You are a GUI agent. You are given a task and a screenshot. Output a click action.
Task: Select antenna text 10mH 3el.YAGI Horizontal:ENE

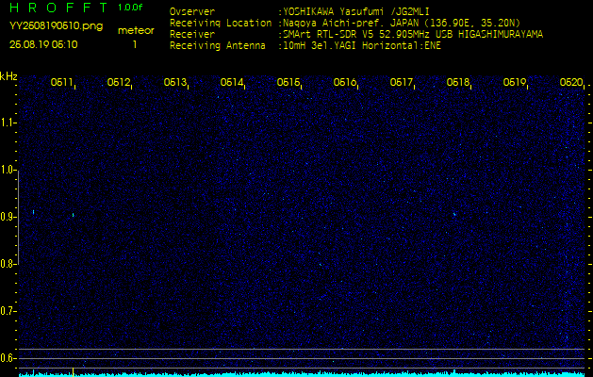tap(362, 46)
